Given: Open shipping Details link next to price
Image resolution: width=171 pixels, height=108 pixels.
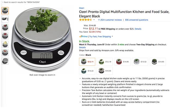Looking at the screenshot, I should coord(138,29).
